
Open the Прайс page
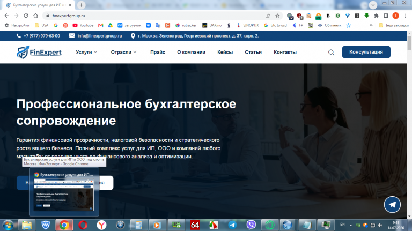click(x=158, y=52)
